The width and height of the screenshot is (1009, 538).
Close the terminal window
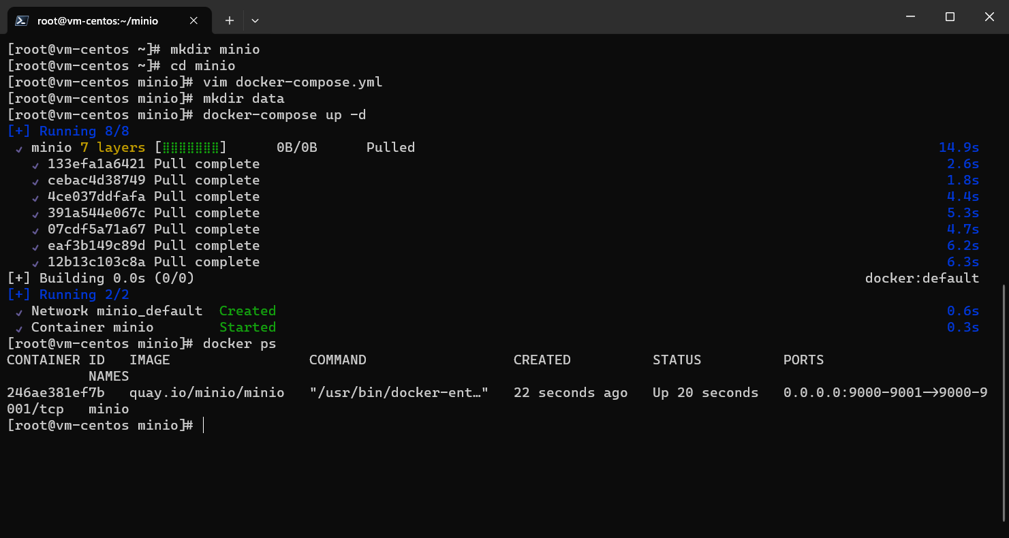point(989,16)
